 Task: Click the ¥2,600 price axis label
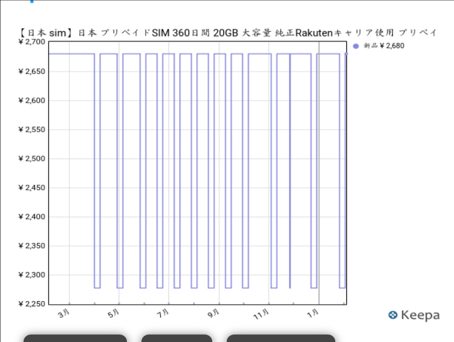(32, 101)
